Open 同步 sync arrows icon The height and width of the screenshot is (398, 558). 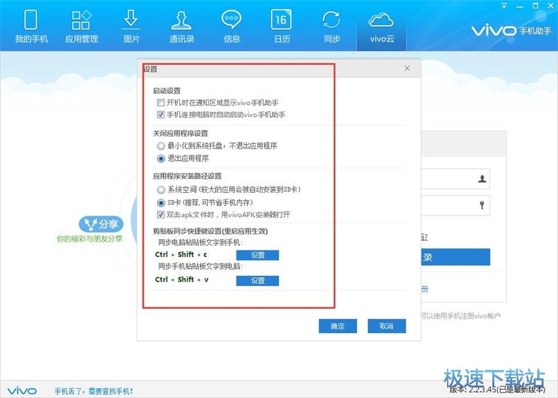(332, 26)
